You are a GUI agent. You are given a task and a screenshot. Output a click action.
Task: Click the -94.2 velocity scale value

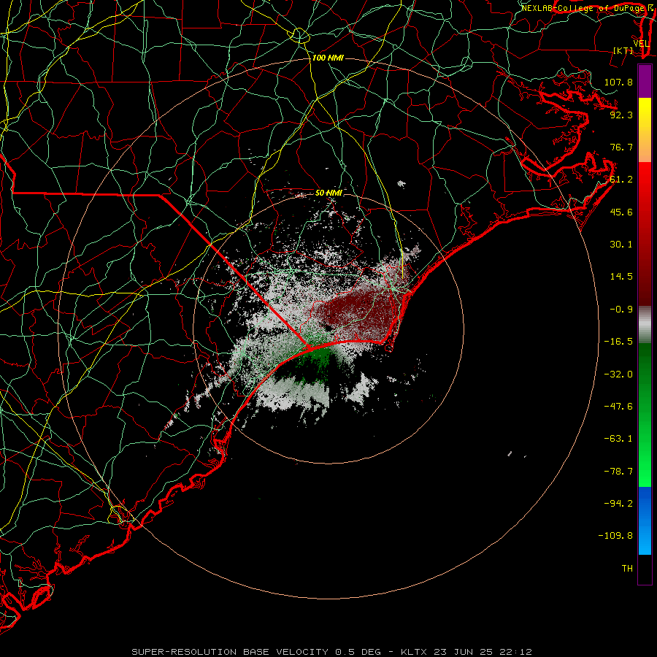click(618, 504)
